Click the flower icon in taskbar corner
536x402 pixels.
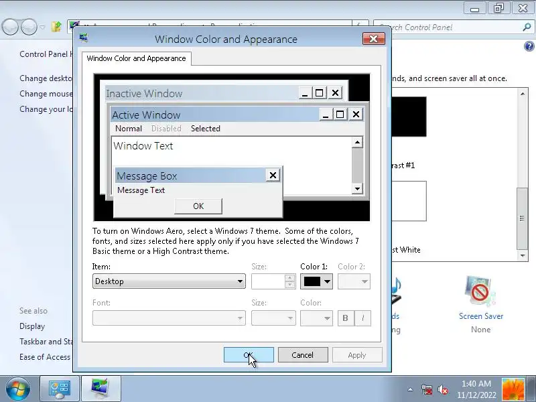[513, 389]
